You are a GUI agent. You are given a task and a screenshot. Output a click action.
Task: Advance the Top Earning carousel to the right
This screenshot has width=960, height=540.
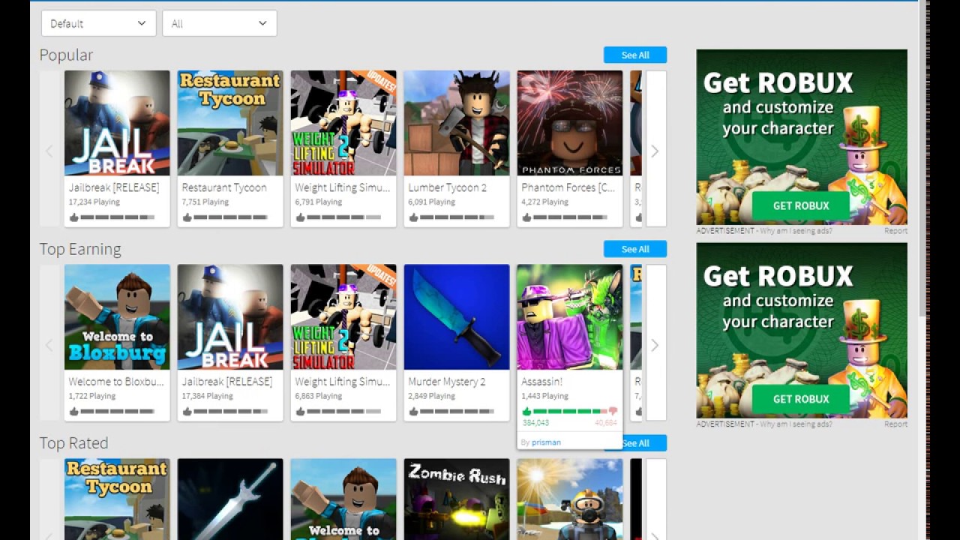pos(655,345)
